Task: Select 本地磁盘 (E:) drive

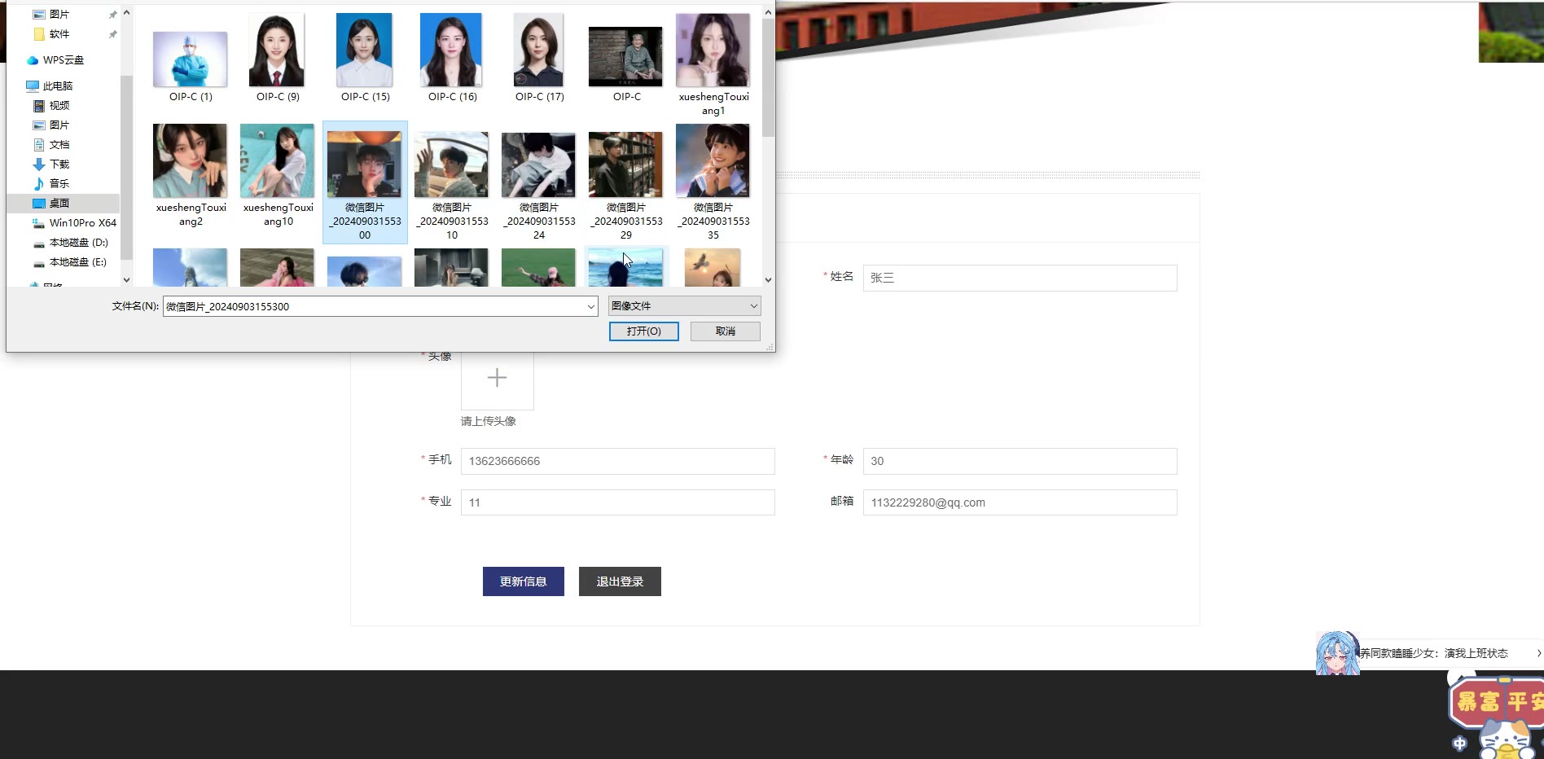Action: tap(77, 262)
